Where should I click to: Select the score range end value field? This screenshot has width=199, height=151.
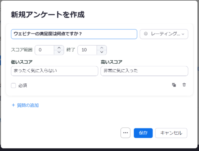coord(87,50)
